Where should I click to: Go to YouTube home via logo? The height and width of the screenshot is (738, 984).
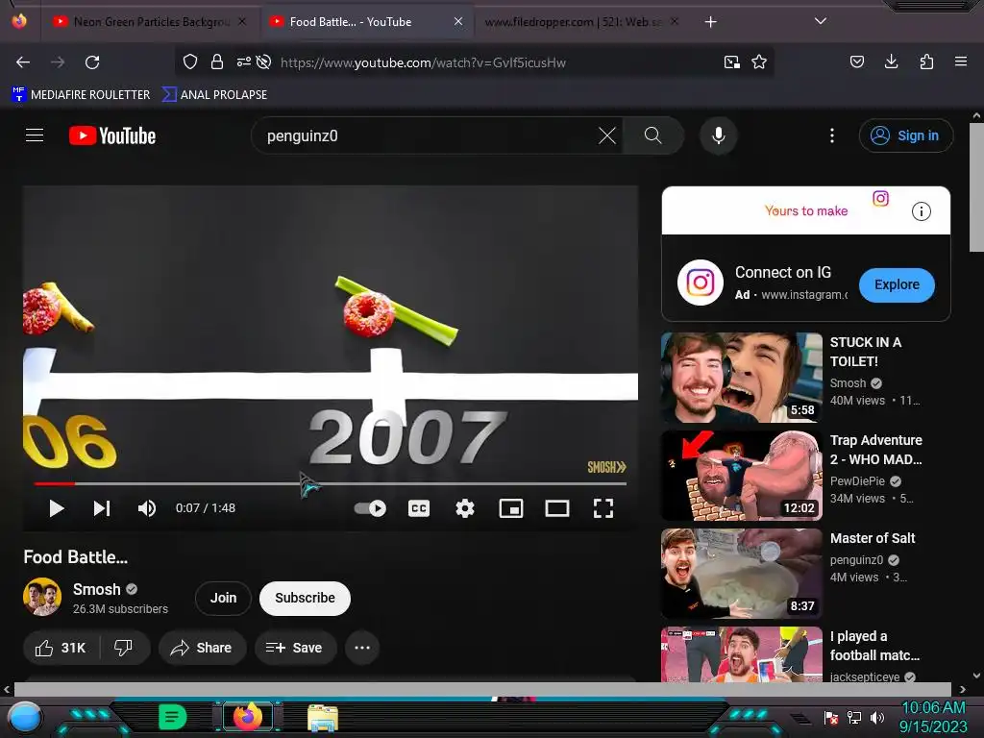coord(112,135)
